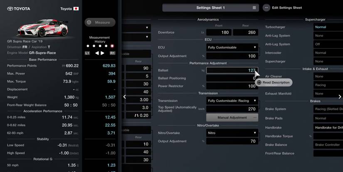
Task: Click the triangle icon on Measure button
Action: point(89,22)
